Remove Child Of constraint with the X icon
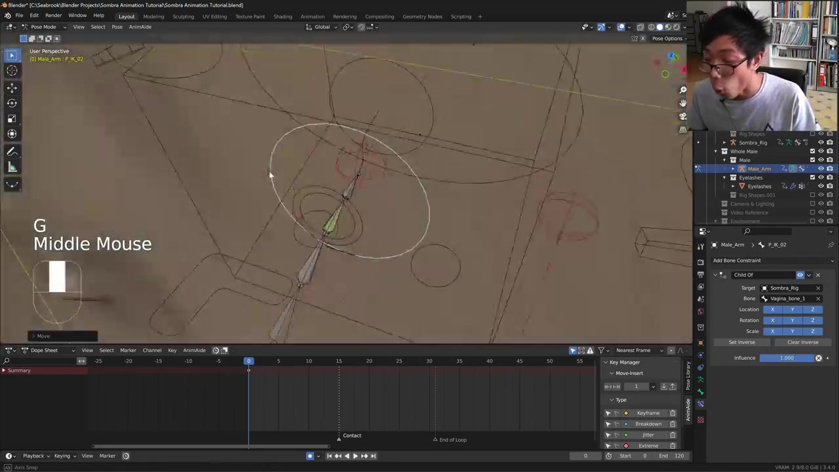This screenshot has width=839, height=472. [x=817, y=275]
